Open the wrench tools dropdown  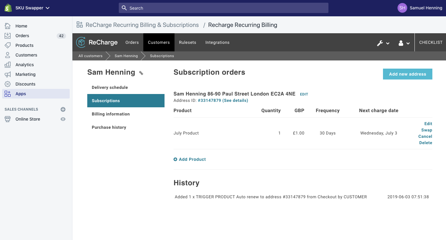383,43
